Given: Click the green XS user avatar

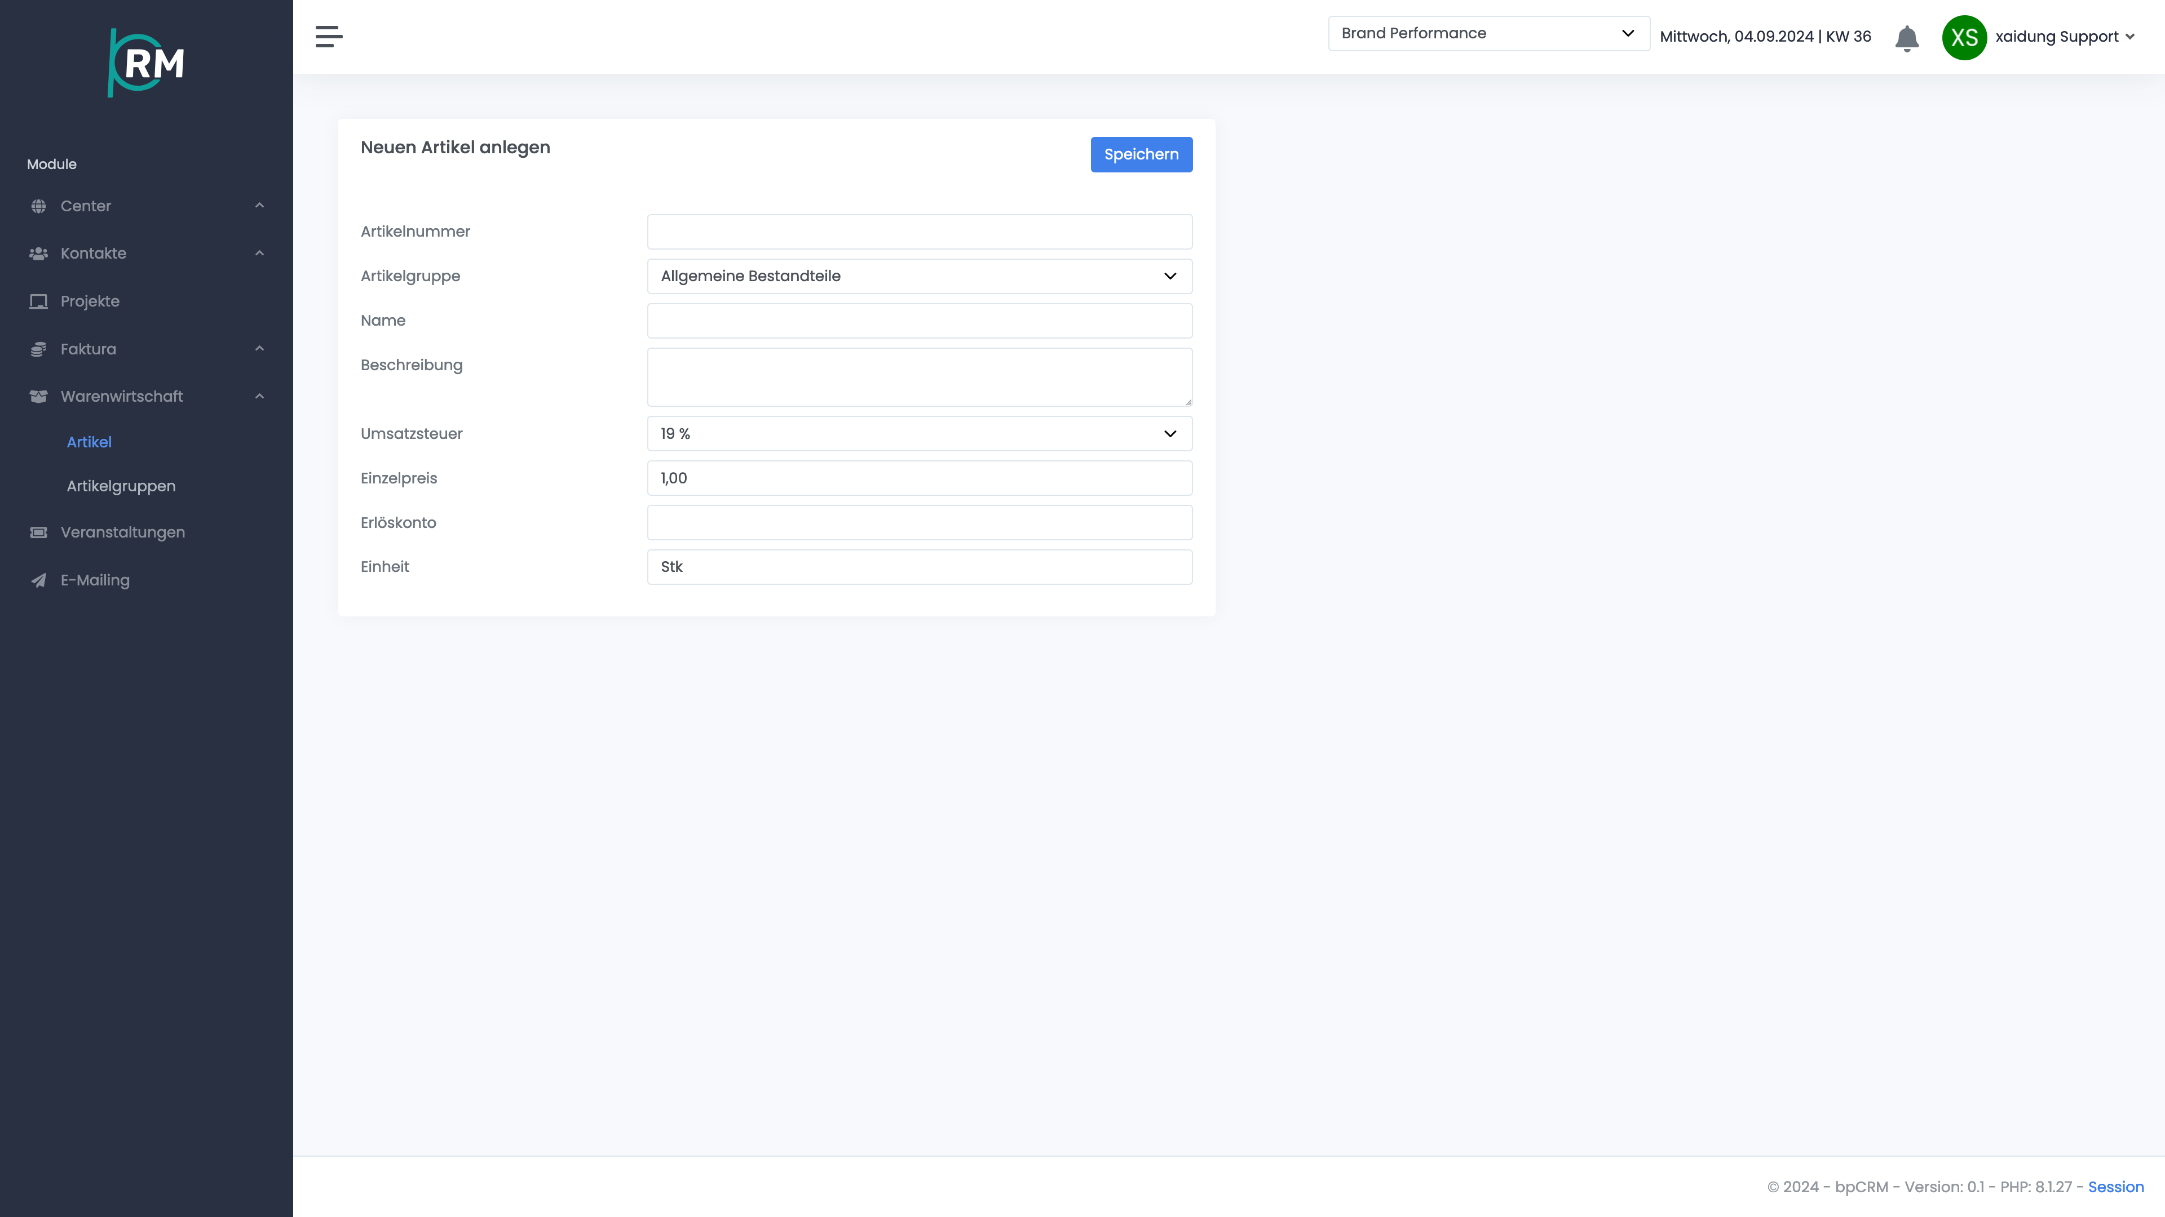Looking at the screenshot, I should 1964,37.
